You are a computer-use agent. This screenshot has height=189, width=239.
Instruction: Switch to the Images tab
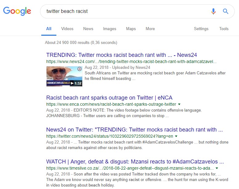click(x=110, y=29)
